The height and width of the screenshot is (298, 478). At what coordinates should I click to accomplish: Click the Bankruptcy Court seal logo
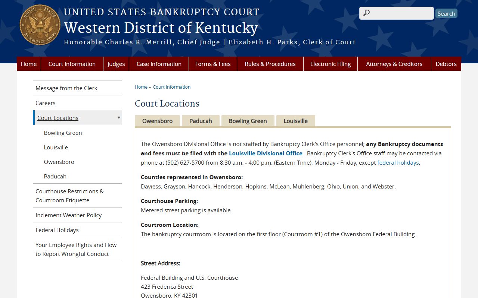click(40, 25)
